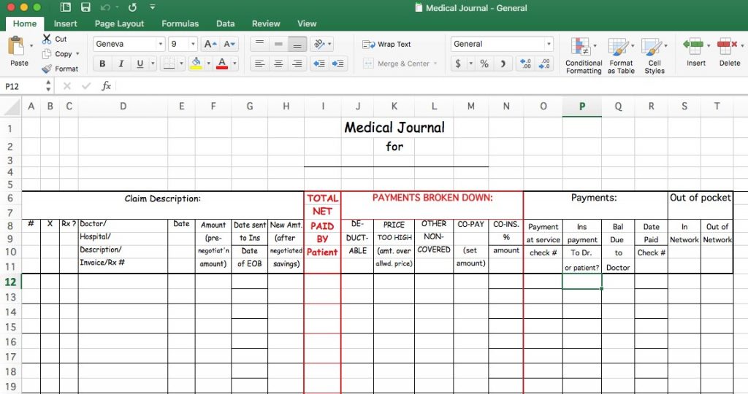Open font size dropdown showing 9
Screen dimensions: 748x394
pos(193,44)
